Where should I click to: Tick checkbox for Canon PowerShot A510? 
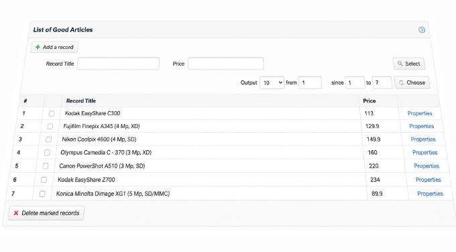point(46,166)
